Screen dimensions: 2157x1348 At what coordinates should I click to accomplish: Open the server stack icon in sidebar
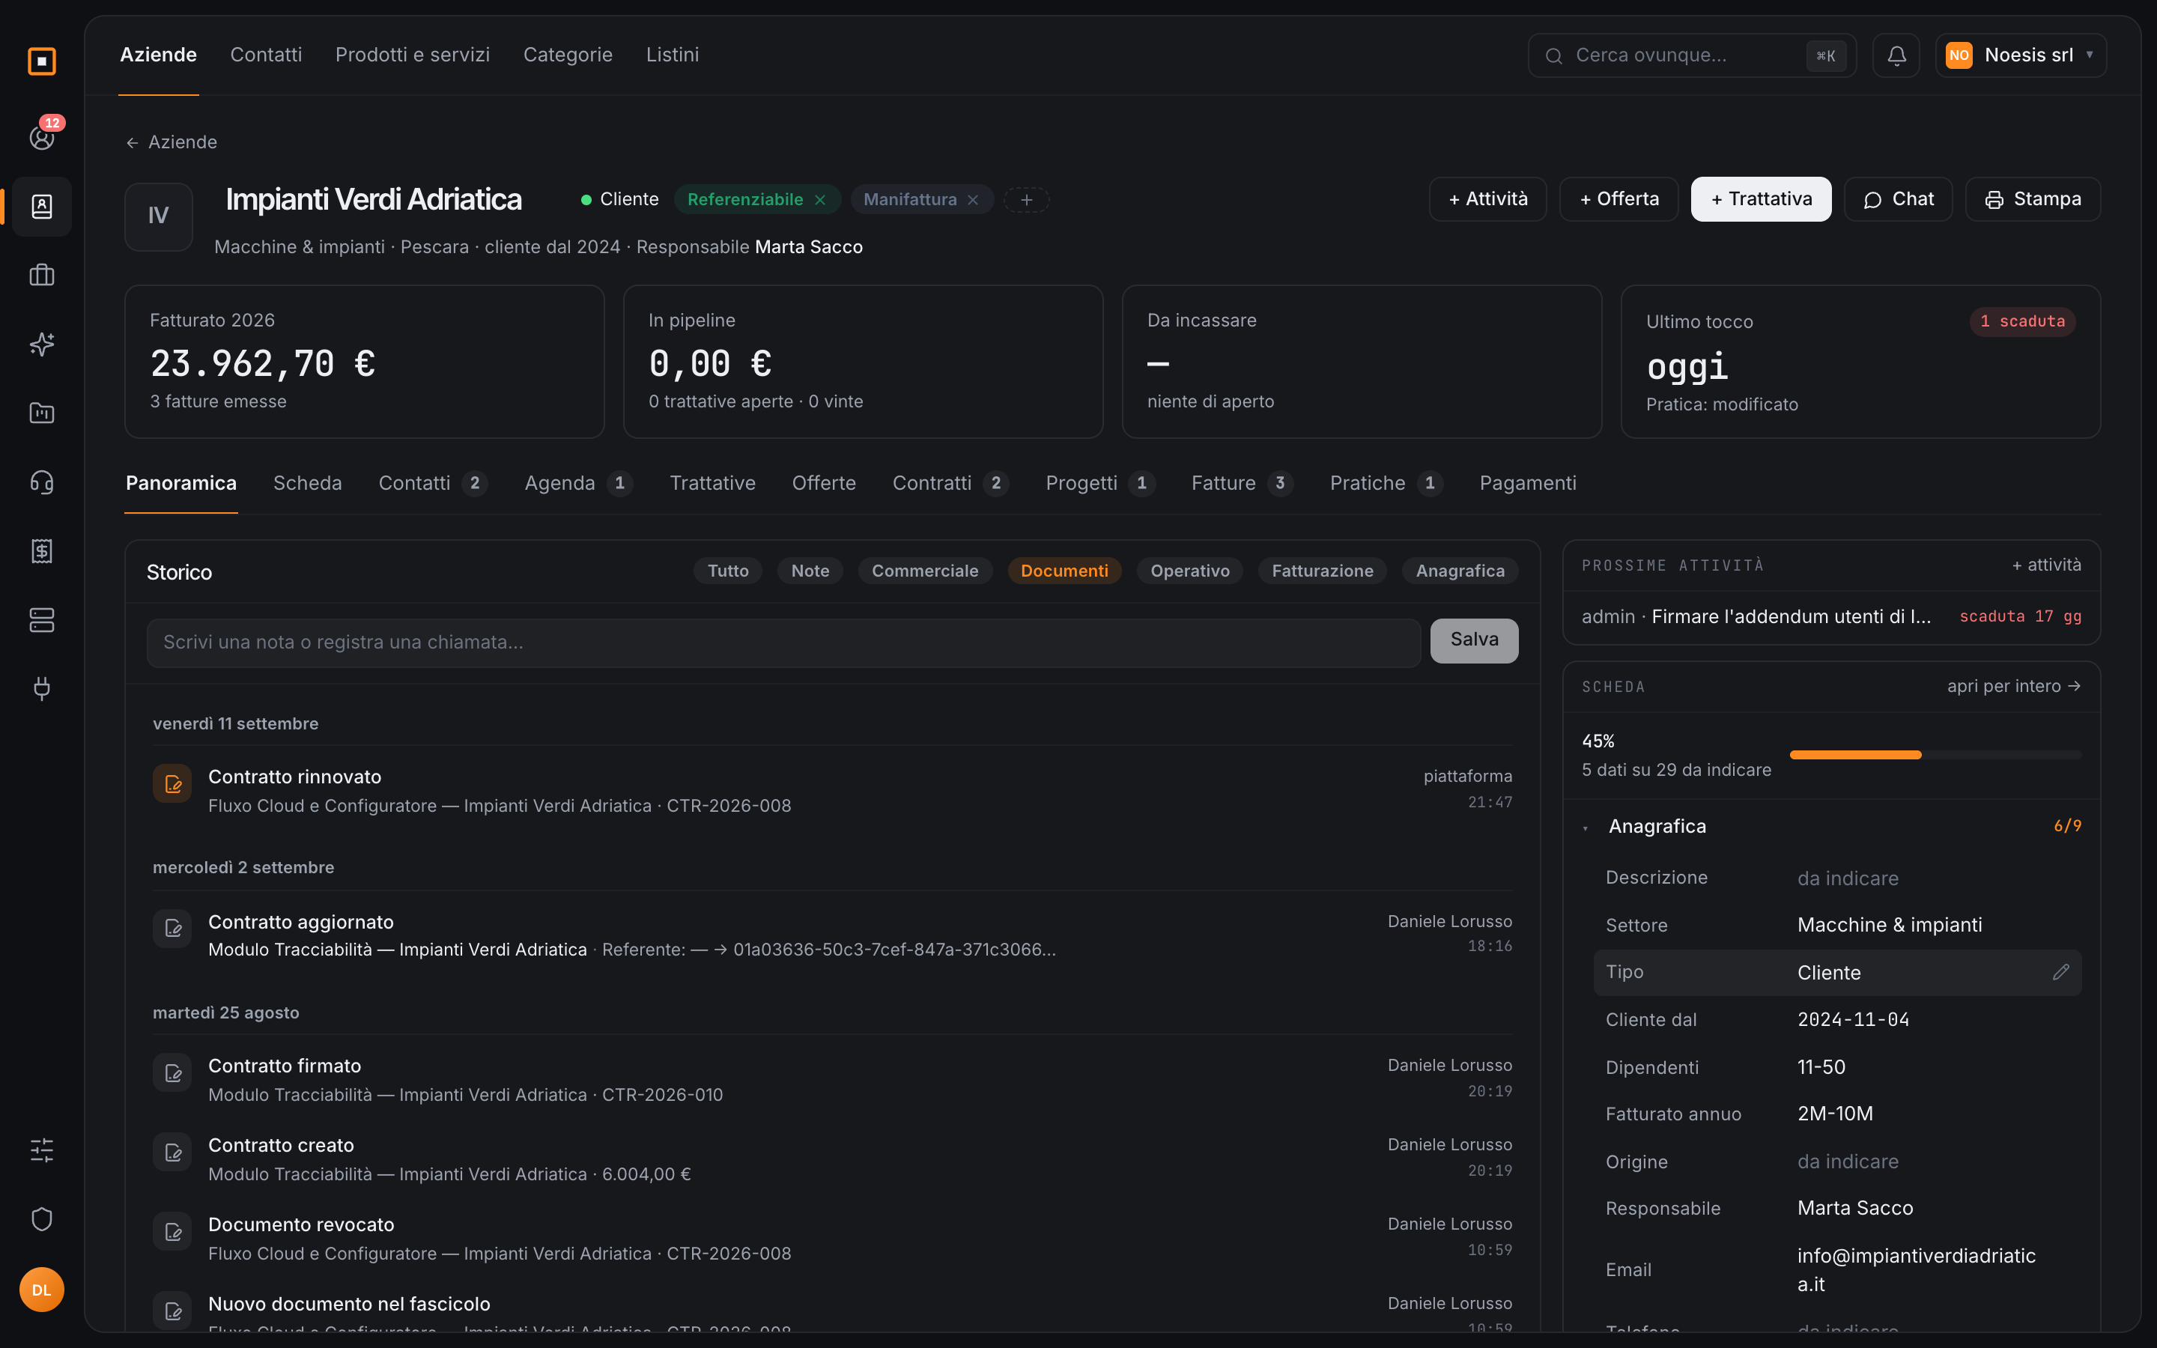coord(42,619)
